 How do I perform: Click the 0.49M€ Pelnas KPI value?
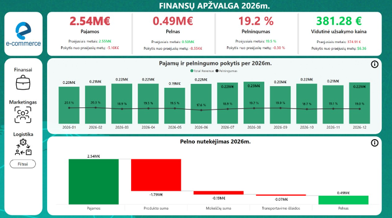172,21
